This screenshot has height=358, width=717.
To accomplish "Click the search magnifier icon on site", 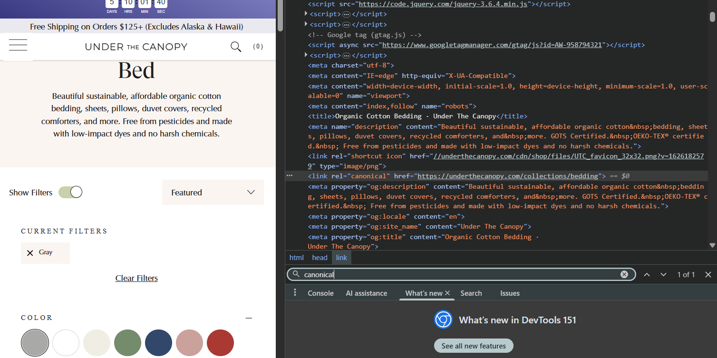I will (236, 47).
